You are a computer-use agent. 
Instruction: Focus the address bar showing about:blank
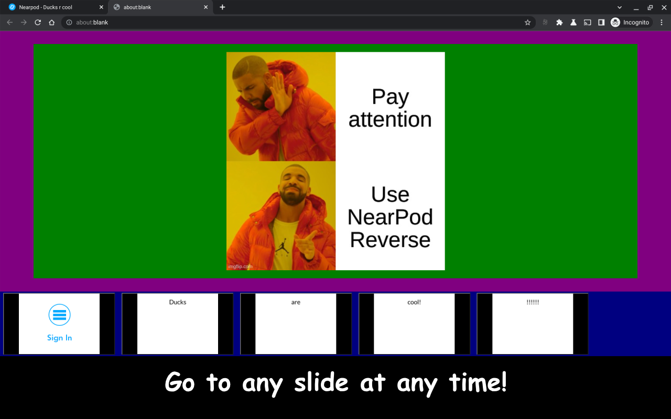pyautogui.click(x=298, y=23)
